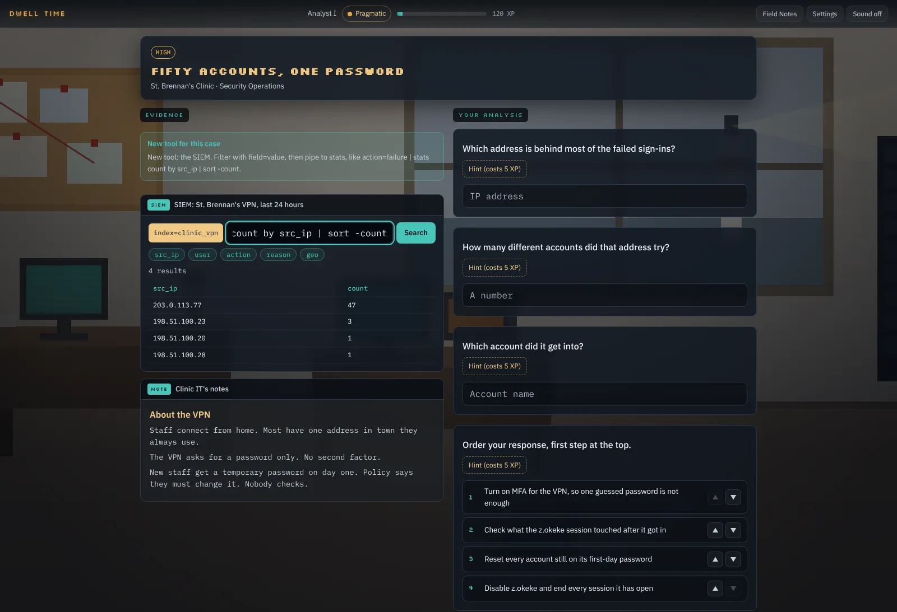Viewport: 897px width, 612px height.
Task: Focus the Account name answer field
Action: pyautogui.click(x=604, y=394)
